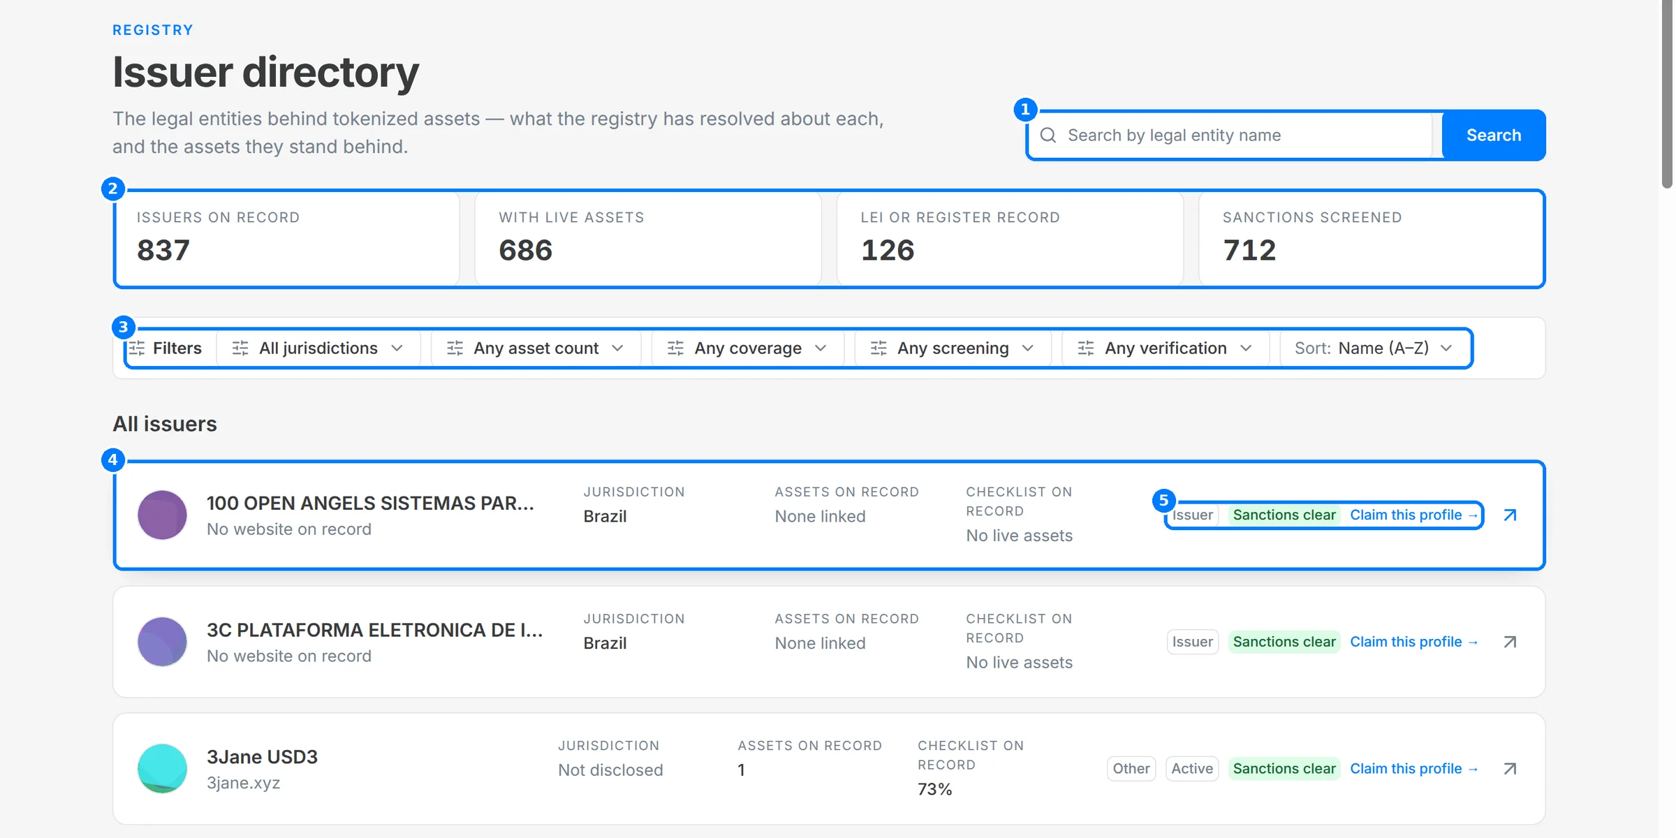Click Not disclosed jurisdiction for 3Jane USD3
Image resolution: width=1676 pixels, height=838 pixels.
610,770
